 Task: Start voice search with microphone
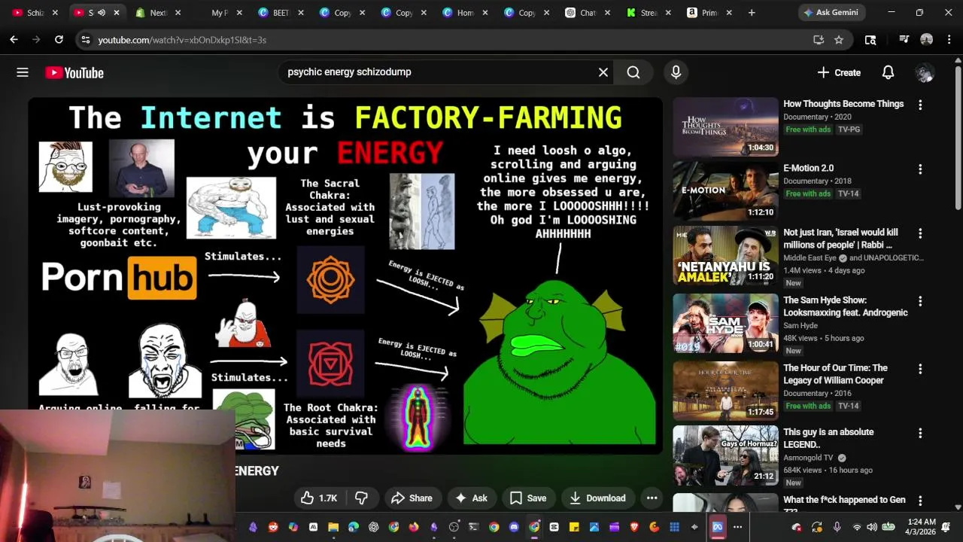pos(676,72)
